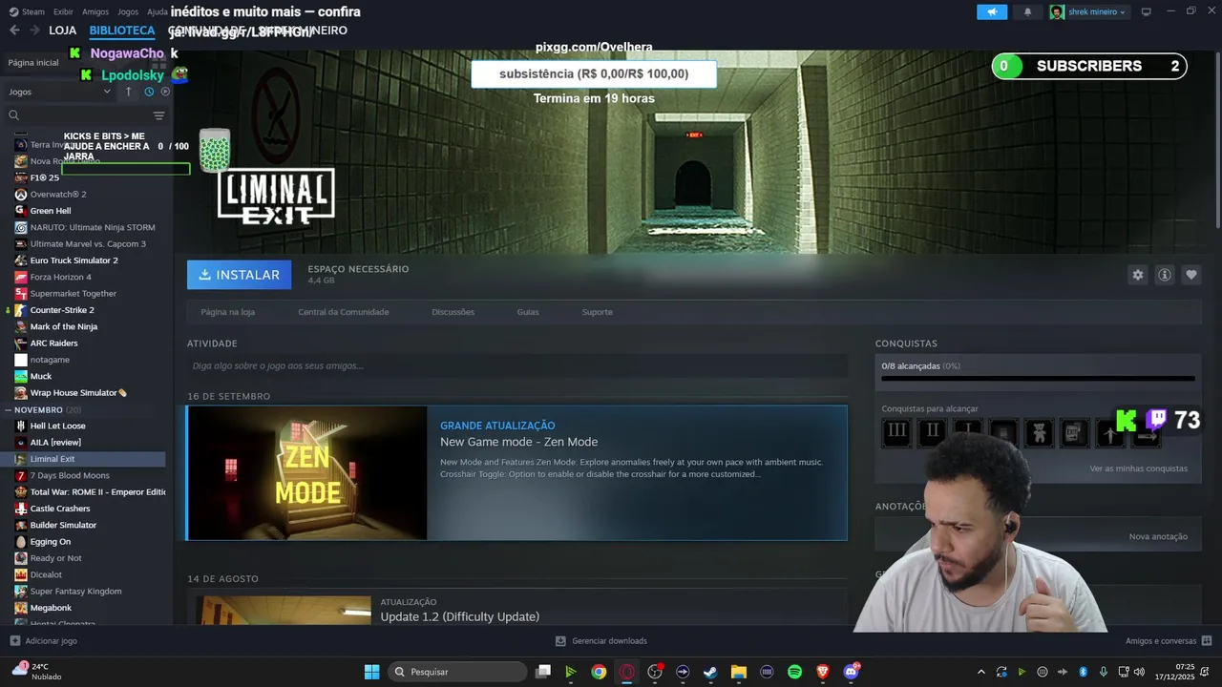Select ARC Raiders in the library

tap(53, 343)
